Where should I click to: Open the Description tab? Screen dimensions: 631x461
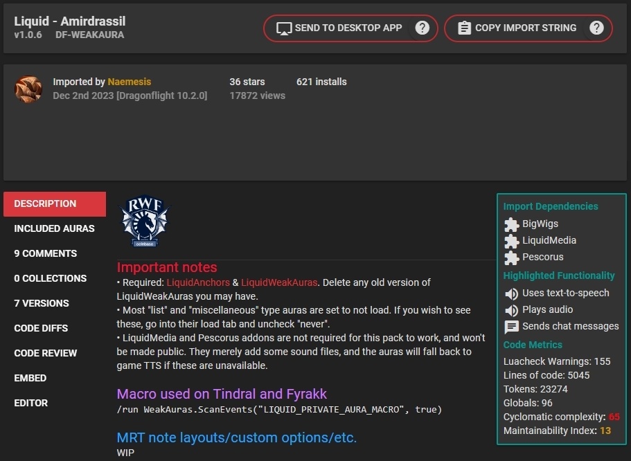pyautogui.click(x=55, y=204)
